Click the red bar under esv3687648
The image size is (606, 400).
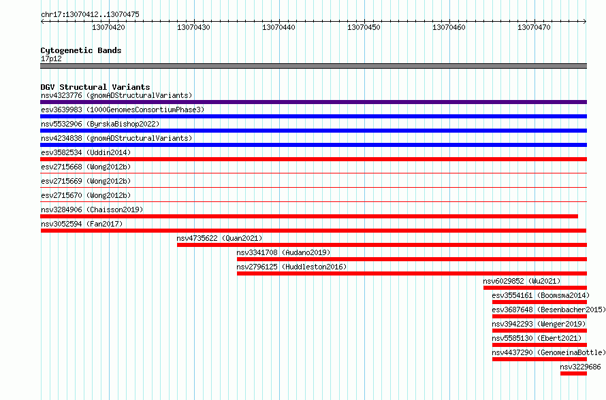click(539, 316)
